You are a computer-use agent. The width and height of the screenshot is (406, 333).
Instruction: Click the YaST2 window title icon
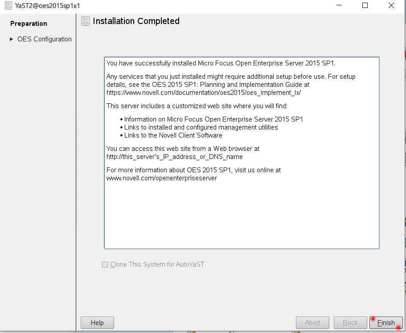tap(8, 5)
